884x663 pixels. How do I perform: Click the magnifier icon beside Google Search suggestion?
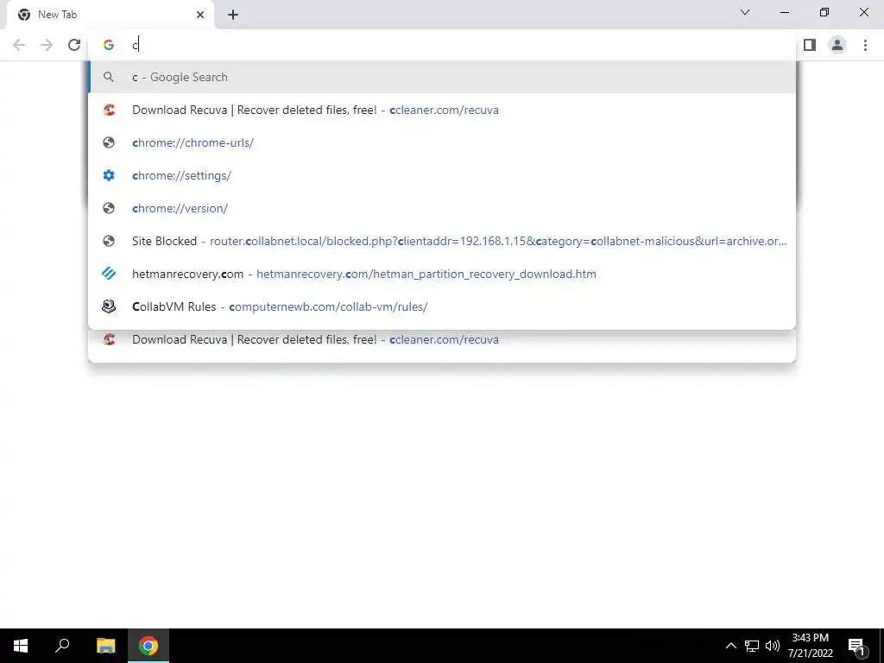point(109,77)
